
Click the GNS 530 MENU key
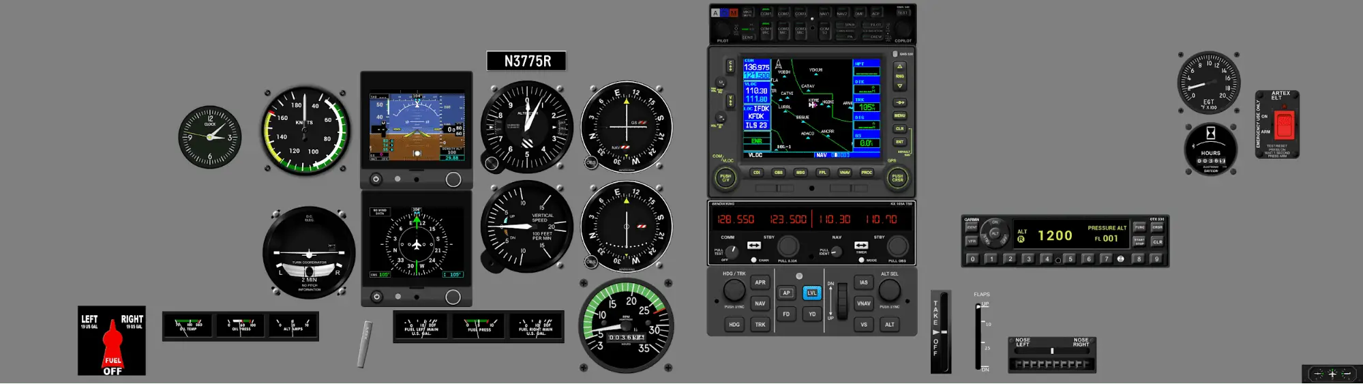900,116
